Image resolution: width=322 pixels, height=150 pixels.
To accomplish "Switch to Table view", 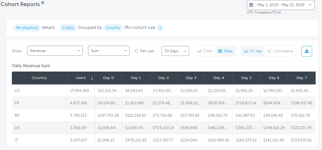I will [225, 51].
